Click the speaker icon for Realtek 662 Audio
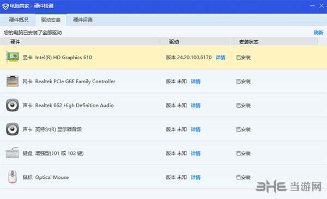The height and width of the screenshot is (199, 327). tap(13, 105)
